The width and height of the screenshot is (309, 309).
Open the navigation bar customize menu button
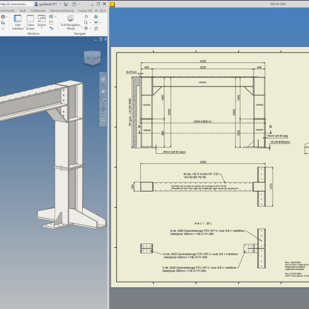tap(105, 125)
